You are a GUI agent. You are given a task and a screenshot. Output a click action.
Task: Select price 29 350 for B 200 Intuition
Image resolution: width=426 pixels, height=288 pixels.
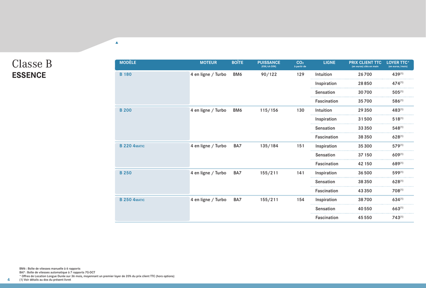(365, 110)
